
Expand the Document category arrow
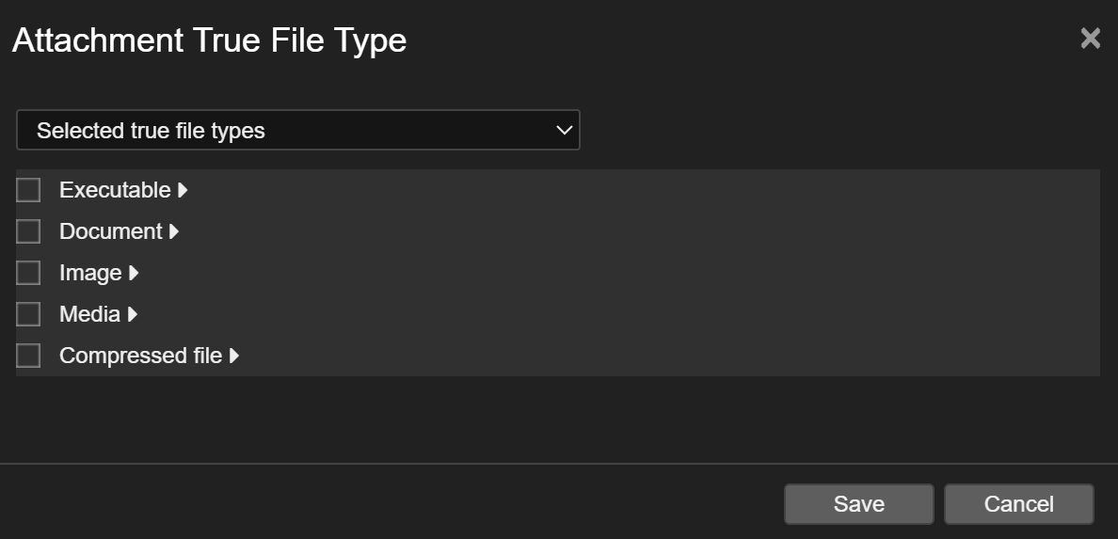pos(174,231)
